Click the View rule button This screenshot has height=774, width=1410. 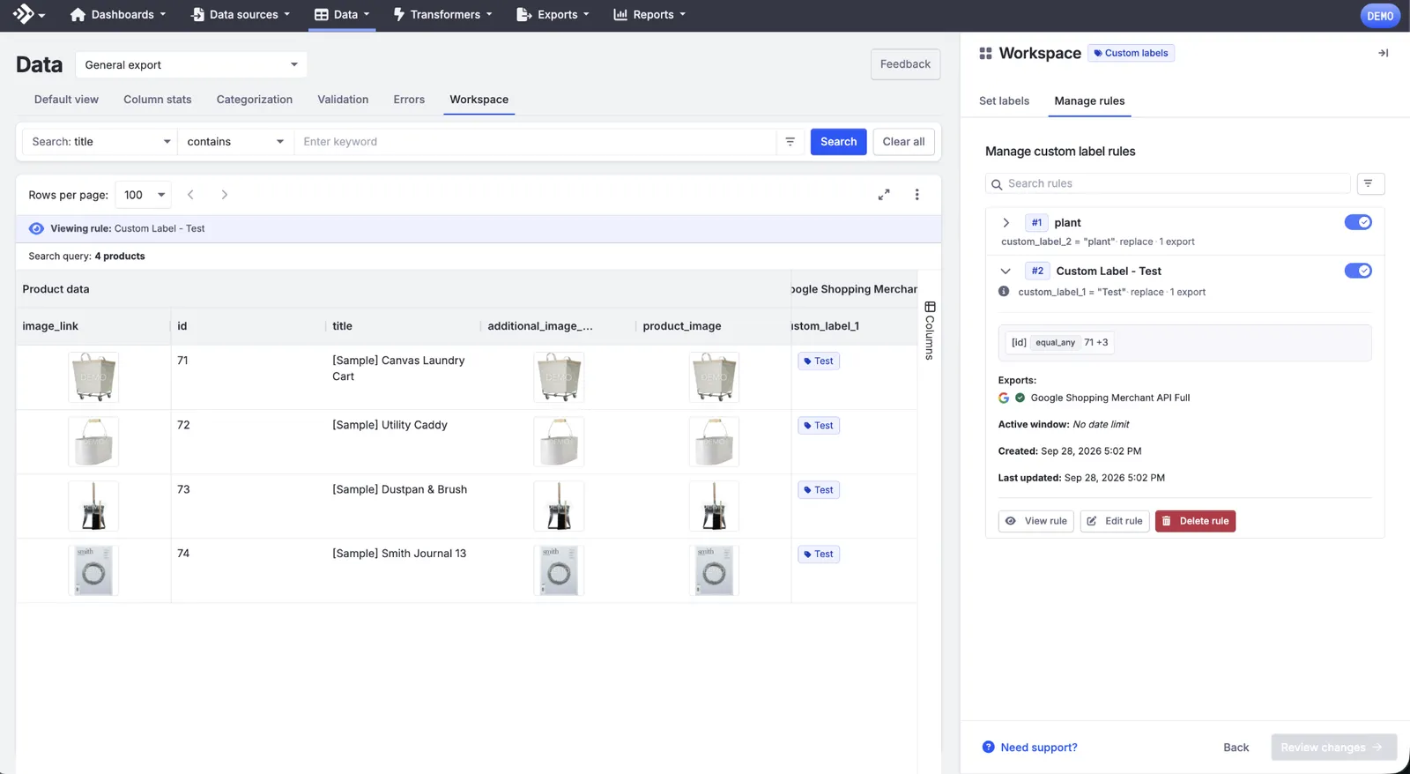pyautogui.click(x=1036, y=521)
